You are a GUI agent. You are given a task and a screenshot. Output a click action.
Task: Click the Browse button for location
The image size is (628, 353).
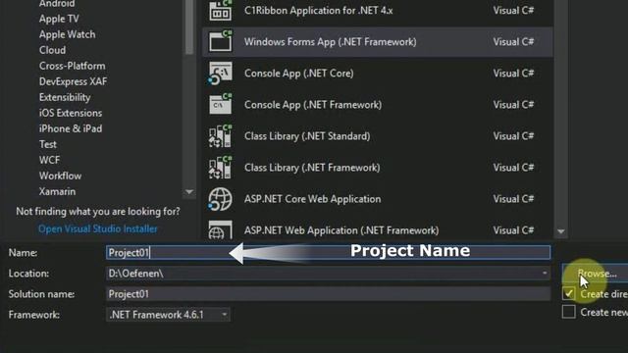[x=596, y=274]
